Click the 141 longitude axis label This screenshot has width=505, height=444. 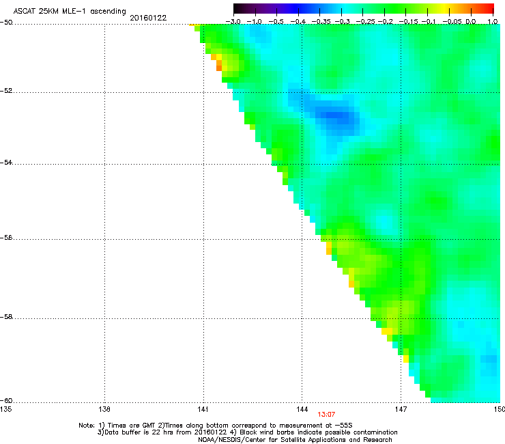click(203, 409)
